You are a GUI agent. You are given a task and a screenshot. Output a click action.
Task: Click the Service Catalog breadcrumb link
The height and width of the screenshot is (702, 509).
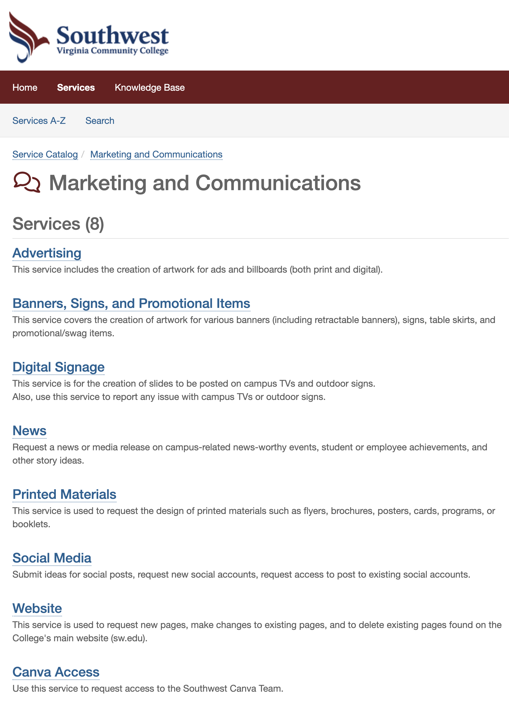click(45, 154)
